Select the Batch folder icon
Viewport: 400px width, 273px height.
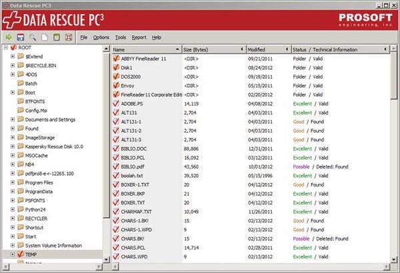[x=21, y=83]
